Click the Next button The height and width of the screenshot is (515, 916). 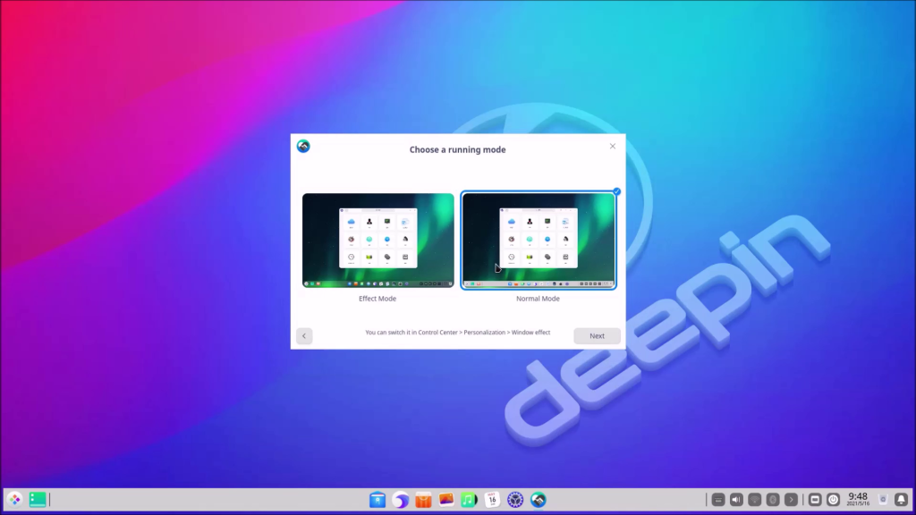click(x=597, y=336)
